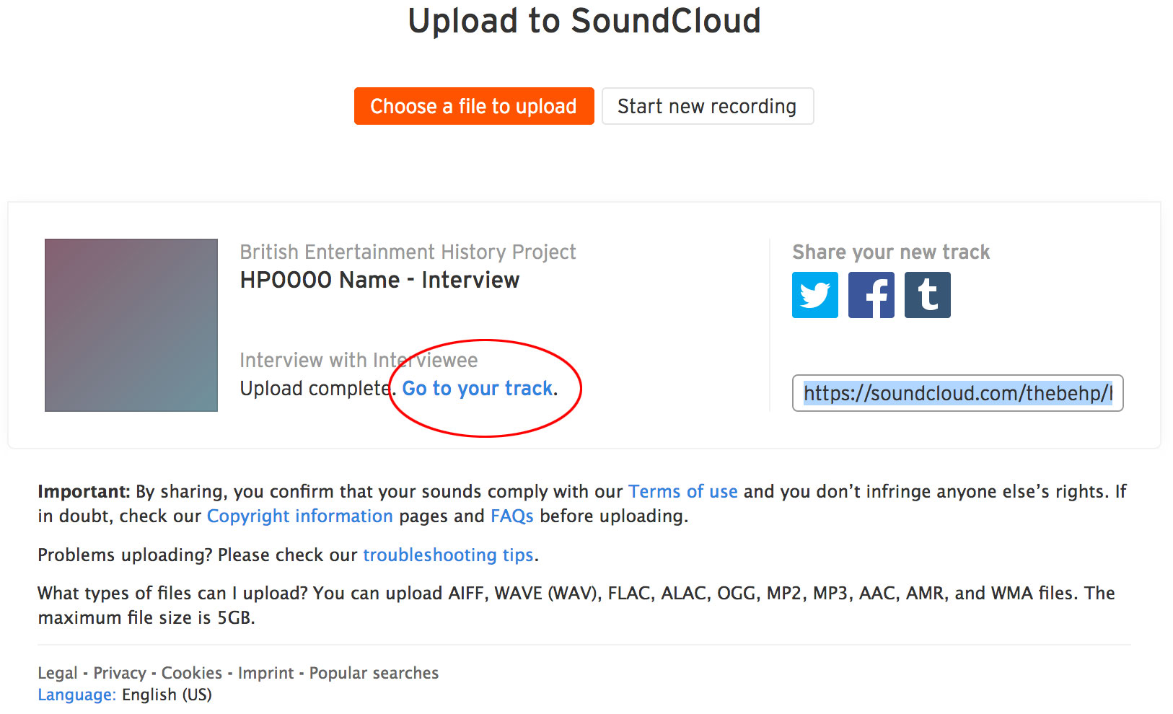
Task: Change the Language setting link
Action: (x=76, y=695)
